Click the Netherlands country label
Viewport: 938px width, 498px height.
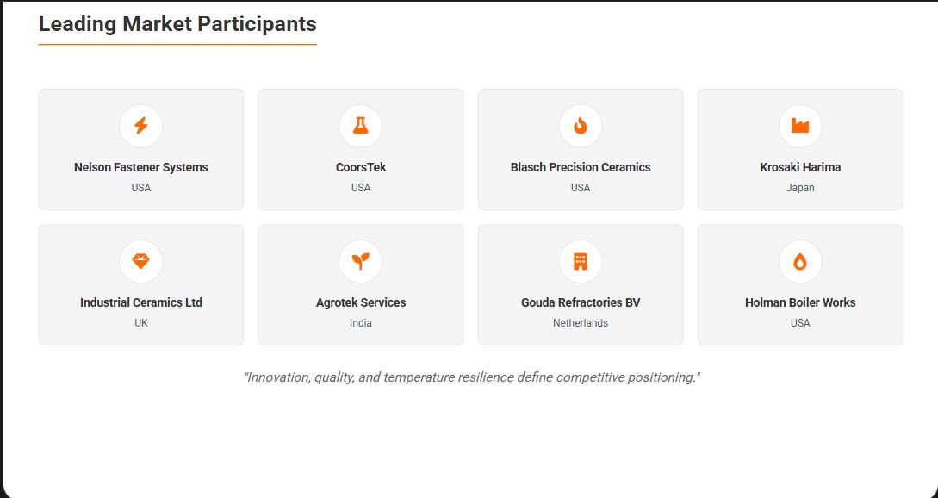click(x=581, y=323)
